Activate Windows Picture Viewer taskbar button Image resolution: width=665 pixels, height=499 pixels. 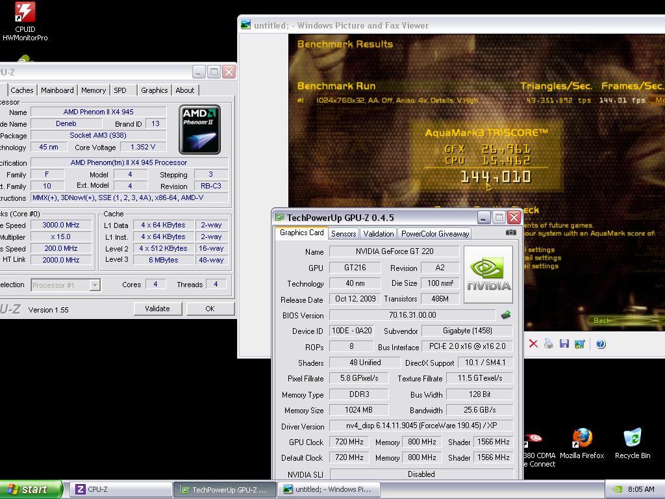click(x=329, y=489)
